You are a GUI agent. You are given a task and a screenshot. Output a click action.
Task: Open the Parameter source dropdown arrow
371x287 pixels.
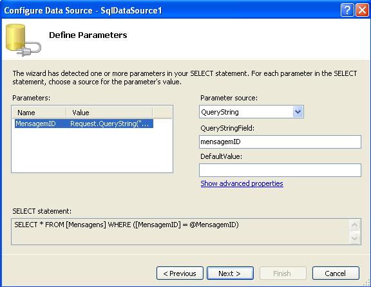pos(298,112)
